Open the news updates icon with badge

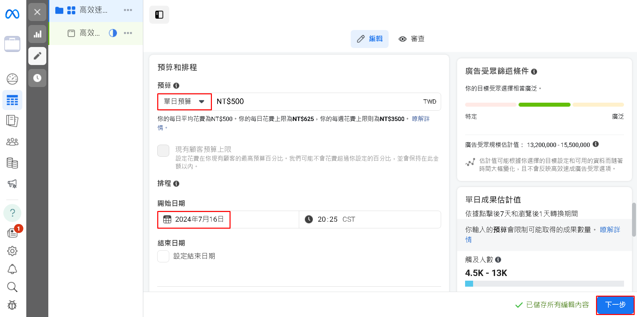tap(12, 232)
